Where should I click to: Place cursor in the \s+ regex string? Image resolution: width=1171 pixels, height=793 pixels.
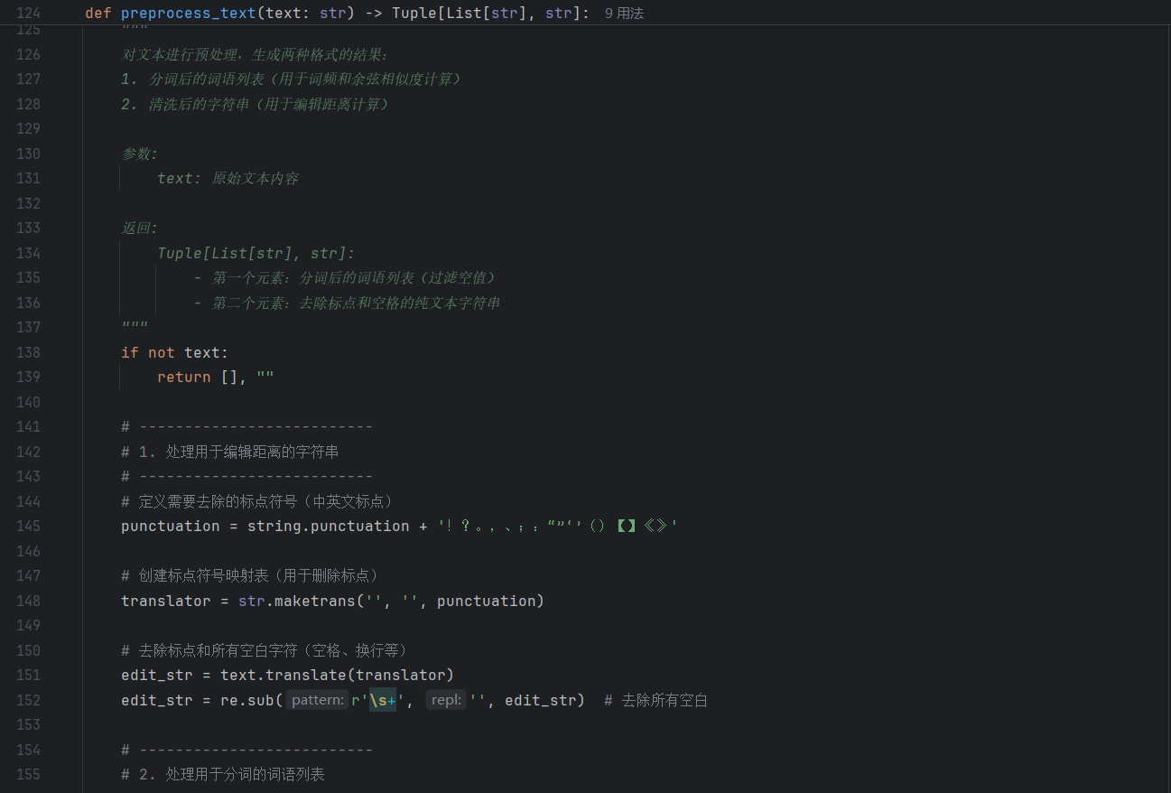383,700
